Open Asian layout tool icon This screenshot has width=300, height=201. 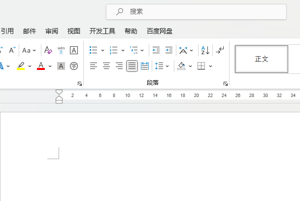(183, 50)
